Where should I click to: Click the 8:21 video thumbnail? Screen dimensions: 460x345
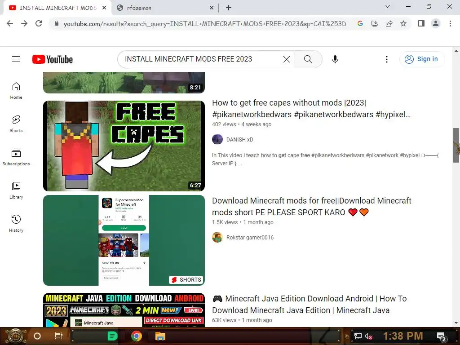[124, 83]
